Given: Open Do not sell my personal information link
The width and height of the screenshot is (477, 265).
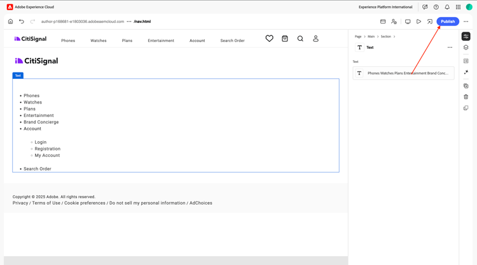Looking at the screenshot, I should pos(148,203).
